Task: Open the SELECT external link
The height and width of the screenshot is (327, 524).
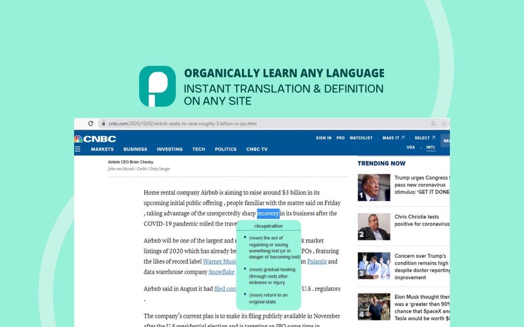Action: [x=425, y=138]
